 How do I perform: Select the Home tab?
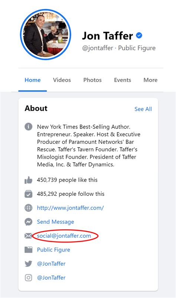tap(32, 80)
